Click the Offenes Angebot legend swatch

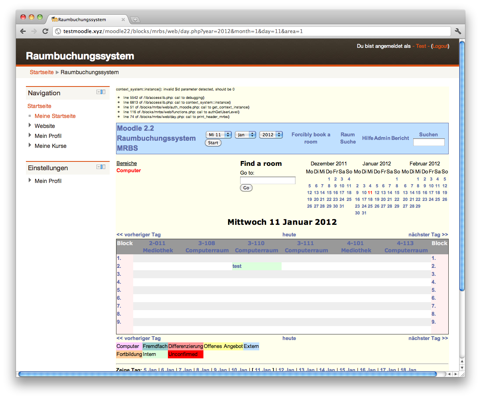(223, 346)
